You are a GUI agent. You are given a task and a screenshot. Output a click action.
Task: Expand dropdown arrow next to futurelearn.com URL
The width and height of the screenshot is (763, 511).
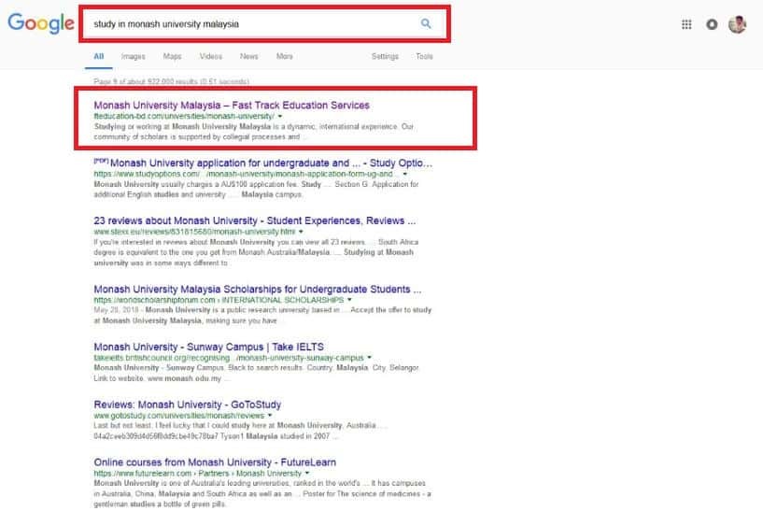307,474
